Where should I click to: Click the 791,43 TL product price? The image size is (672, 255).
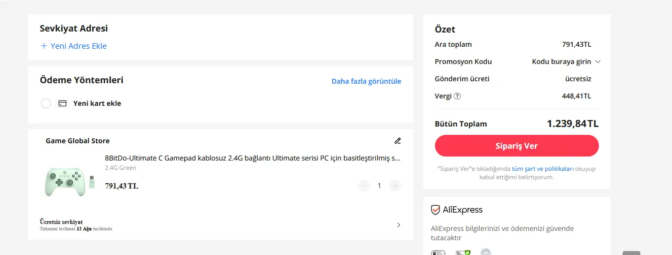tap(121, 186)
